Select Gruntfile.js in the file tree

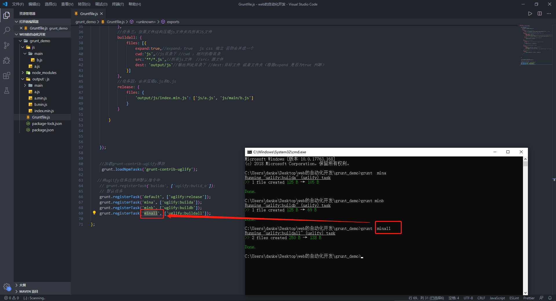tap(42, 117)
